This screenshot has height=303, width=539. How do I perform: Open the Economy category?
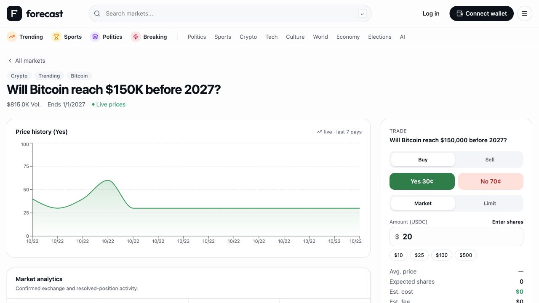pos(348,37)
